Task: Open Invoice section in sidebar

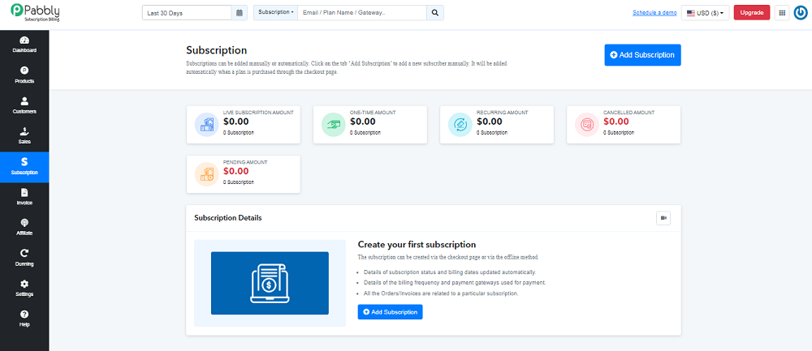Action: (24, 198)
